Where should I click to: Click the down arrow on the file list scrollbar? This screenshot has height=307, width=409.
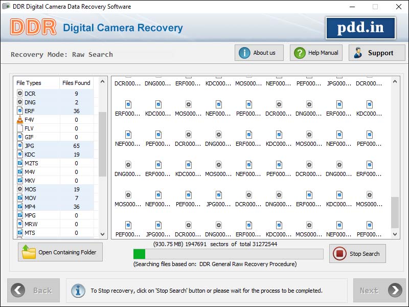tap(102, 233)
